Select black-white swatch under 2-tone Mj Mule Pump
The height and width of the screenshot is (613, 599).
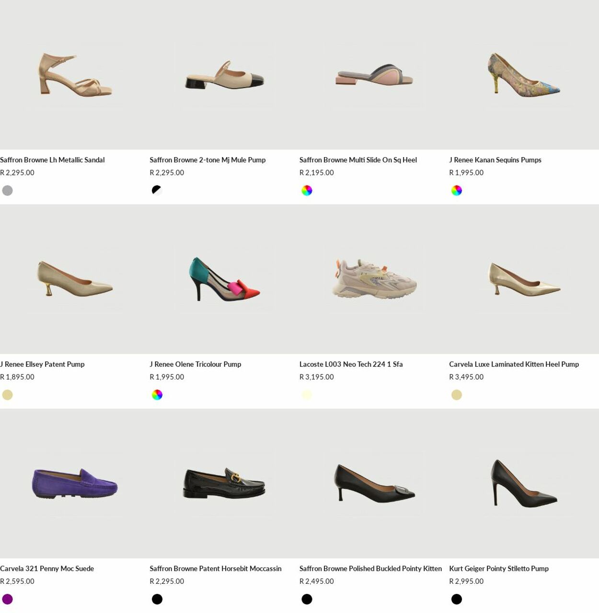pyautogui.click(x=157, y=191)
